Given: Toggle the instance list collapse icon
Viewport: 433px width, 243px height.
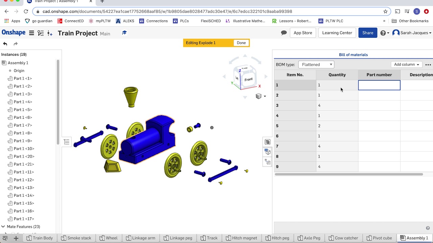Looking at the screenshot, I should point(67,142).
